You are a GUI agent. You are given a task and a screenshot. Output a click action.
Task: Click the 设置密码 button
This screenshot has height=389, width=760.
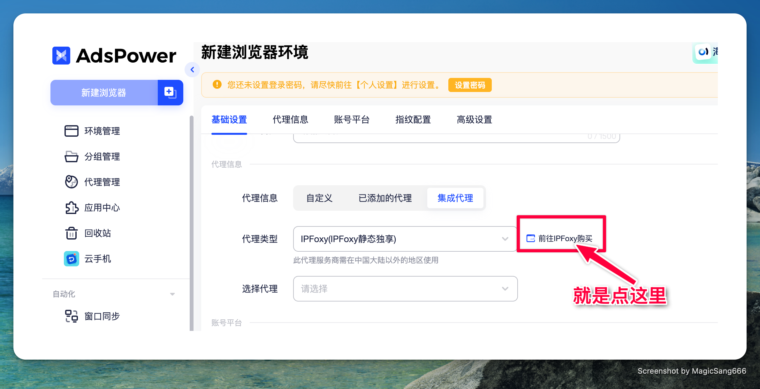pos(470,85)
